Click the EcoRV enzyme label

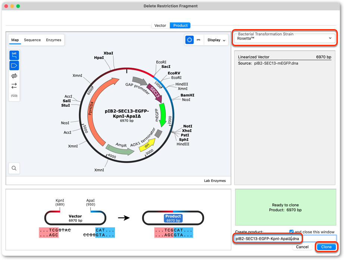pos(174,73)
